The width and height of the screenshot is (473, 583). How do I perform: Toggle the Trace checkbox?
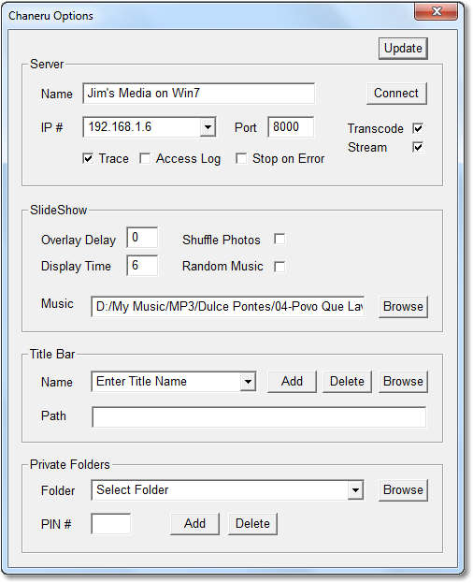pos(88,158)
